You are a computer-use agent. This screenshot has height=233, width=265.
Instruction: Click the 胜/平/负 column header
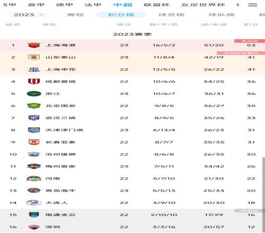tap(164, 24)
